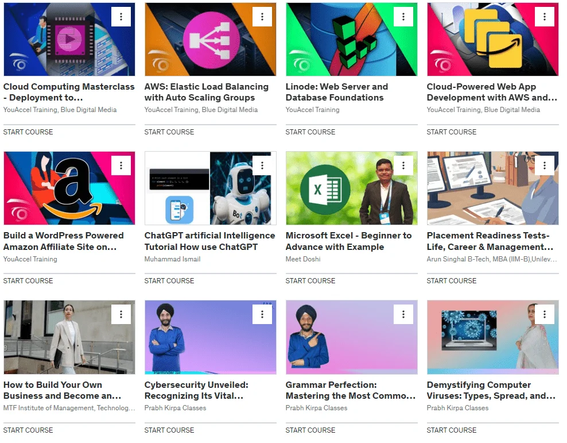Open three-dot menu for Grammar Perfection course
This screenshot has width=567, height=443.
pyautogui.click(x=403, y=314)
